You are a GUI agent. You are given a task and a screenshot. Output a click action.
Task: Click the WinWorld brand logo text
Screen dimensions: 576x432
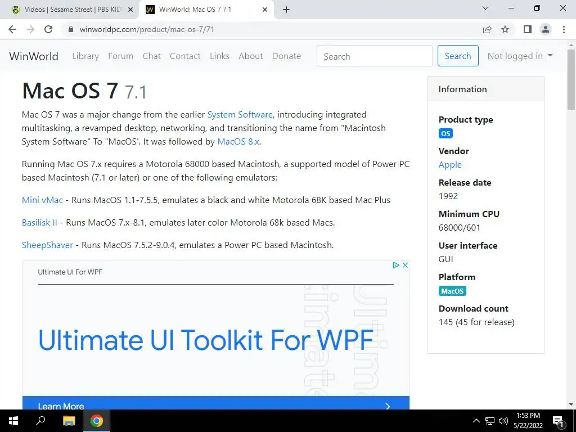point(34,56)
